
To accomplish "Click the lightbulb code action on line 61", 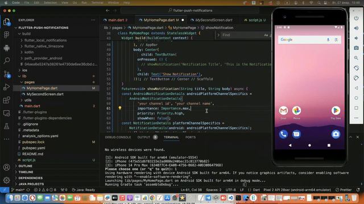I will [120, 108].
